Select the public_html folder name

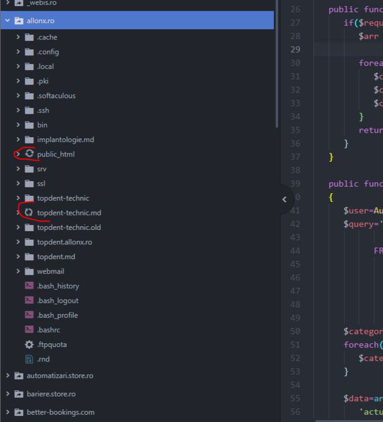56,154
